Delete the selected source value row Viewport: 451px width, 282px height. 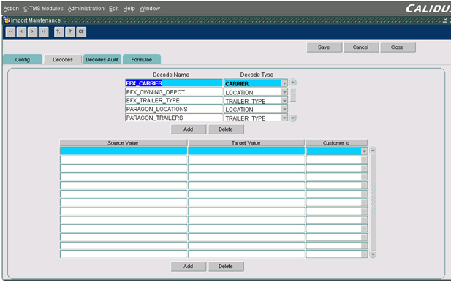pos(226,267)
